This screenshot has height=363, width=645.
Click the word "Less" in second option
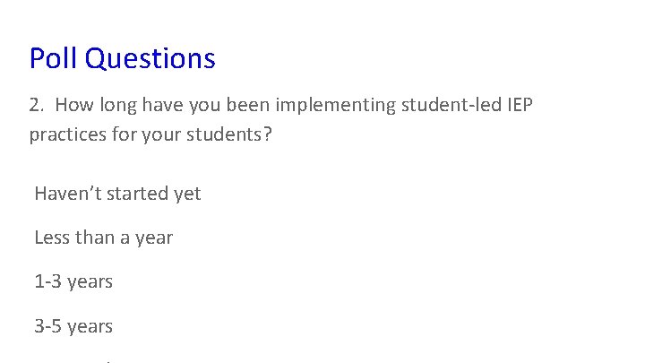(x=51, y=238)
